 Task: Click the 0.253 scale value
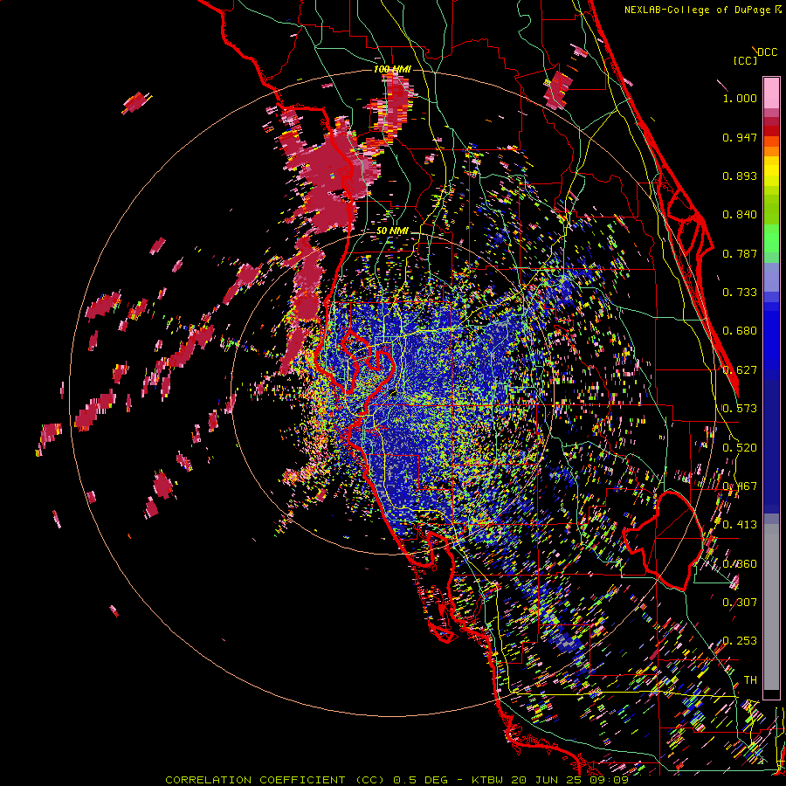(x=740, y=641)
